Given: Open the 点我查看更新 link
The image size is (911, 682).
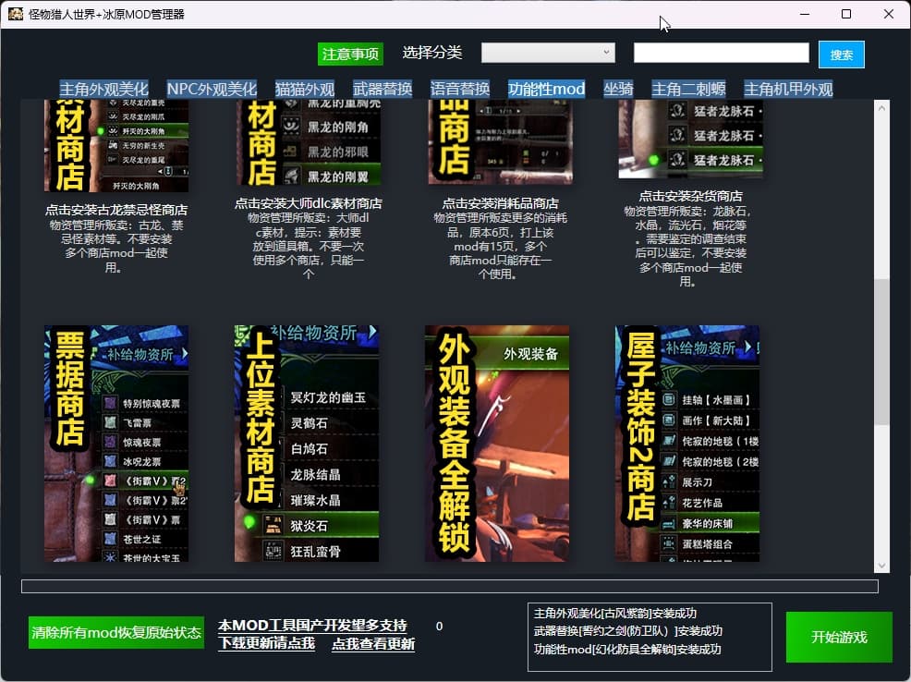Looking at the screenshot, I should 373,644.
